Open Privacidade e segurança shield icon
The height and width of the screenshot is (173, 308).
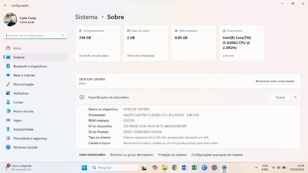click(8, 138)
